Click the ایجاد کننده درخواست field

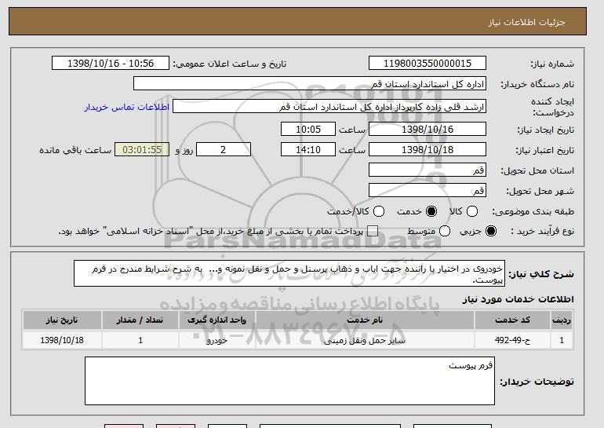(329, 106)
